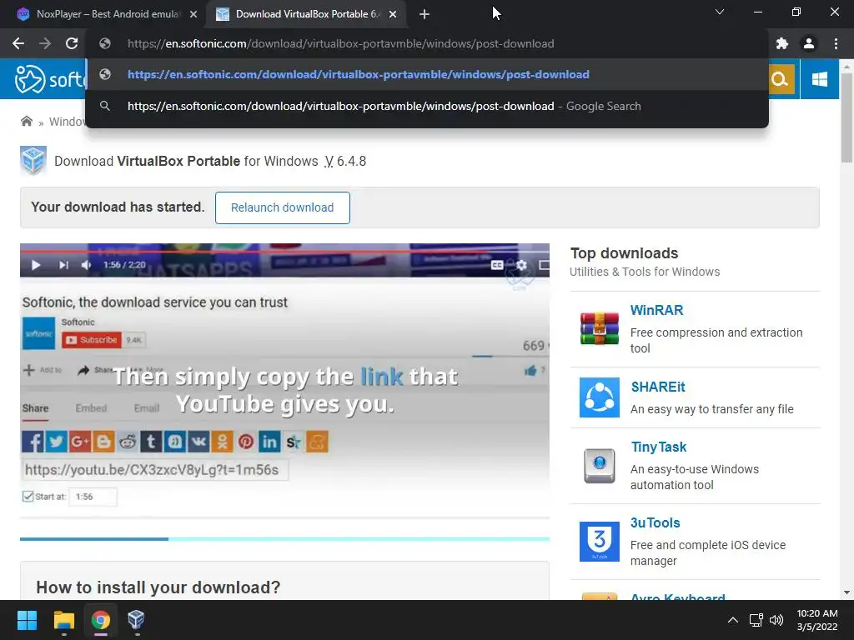This screenshot has width=854, height=640.
Task: Mute the video volume
Action: click(x=86, y=265)
